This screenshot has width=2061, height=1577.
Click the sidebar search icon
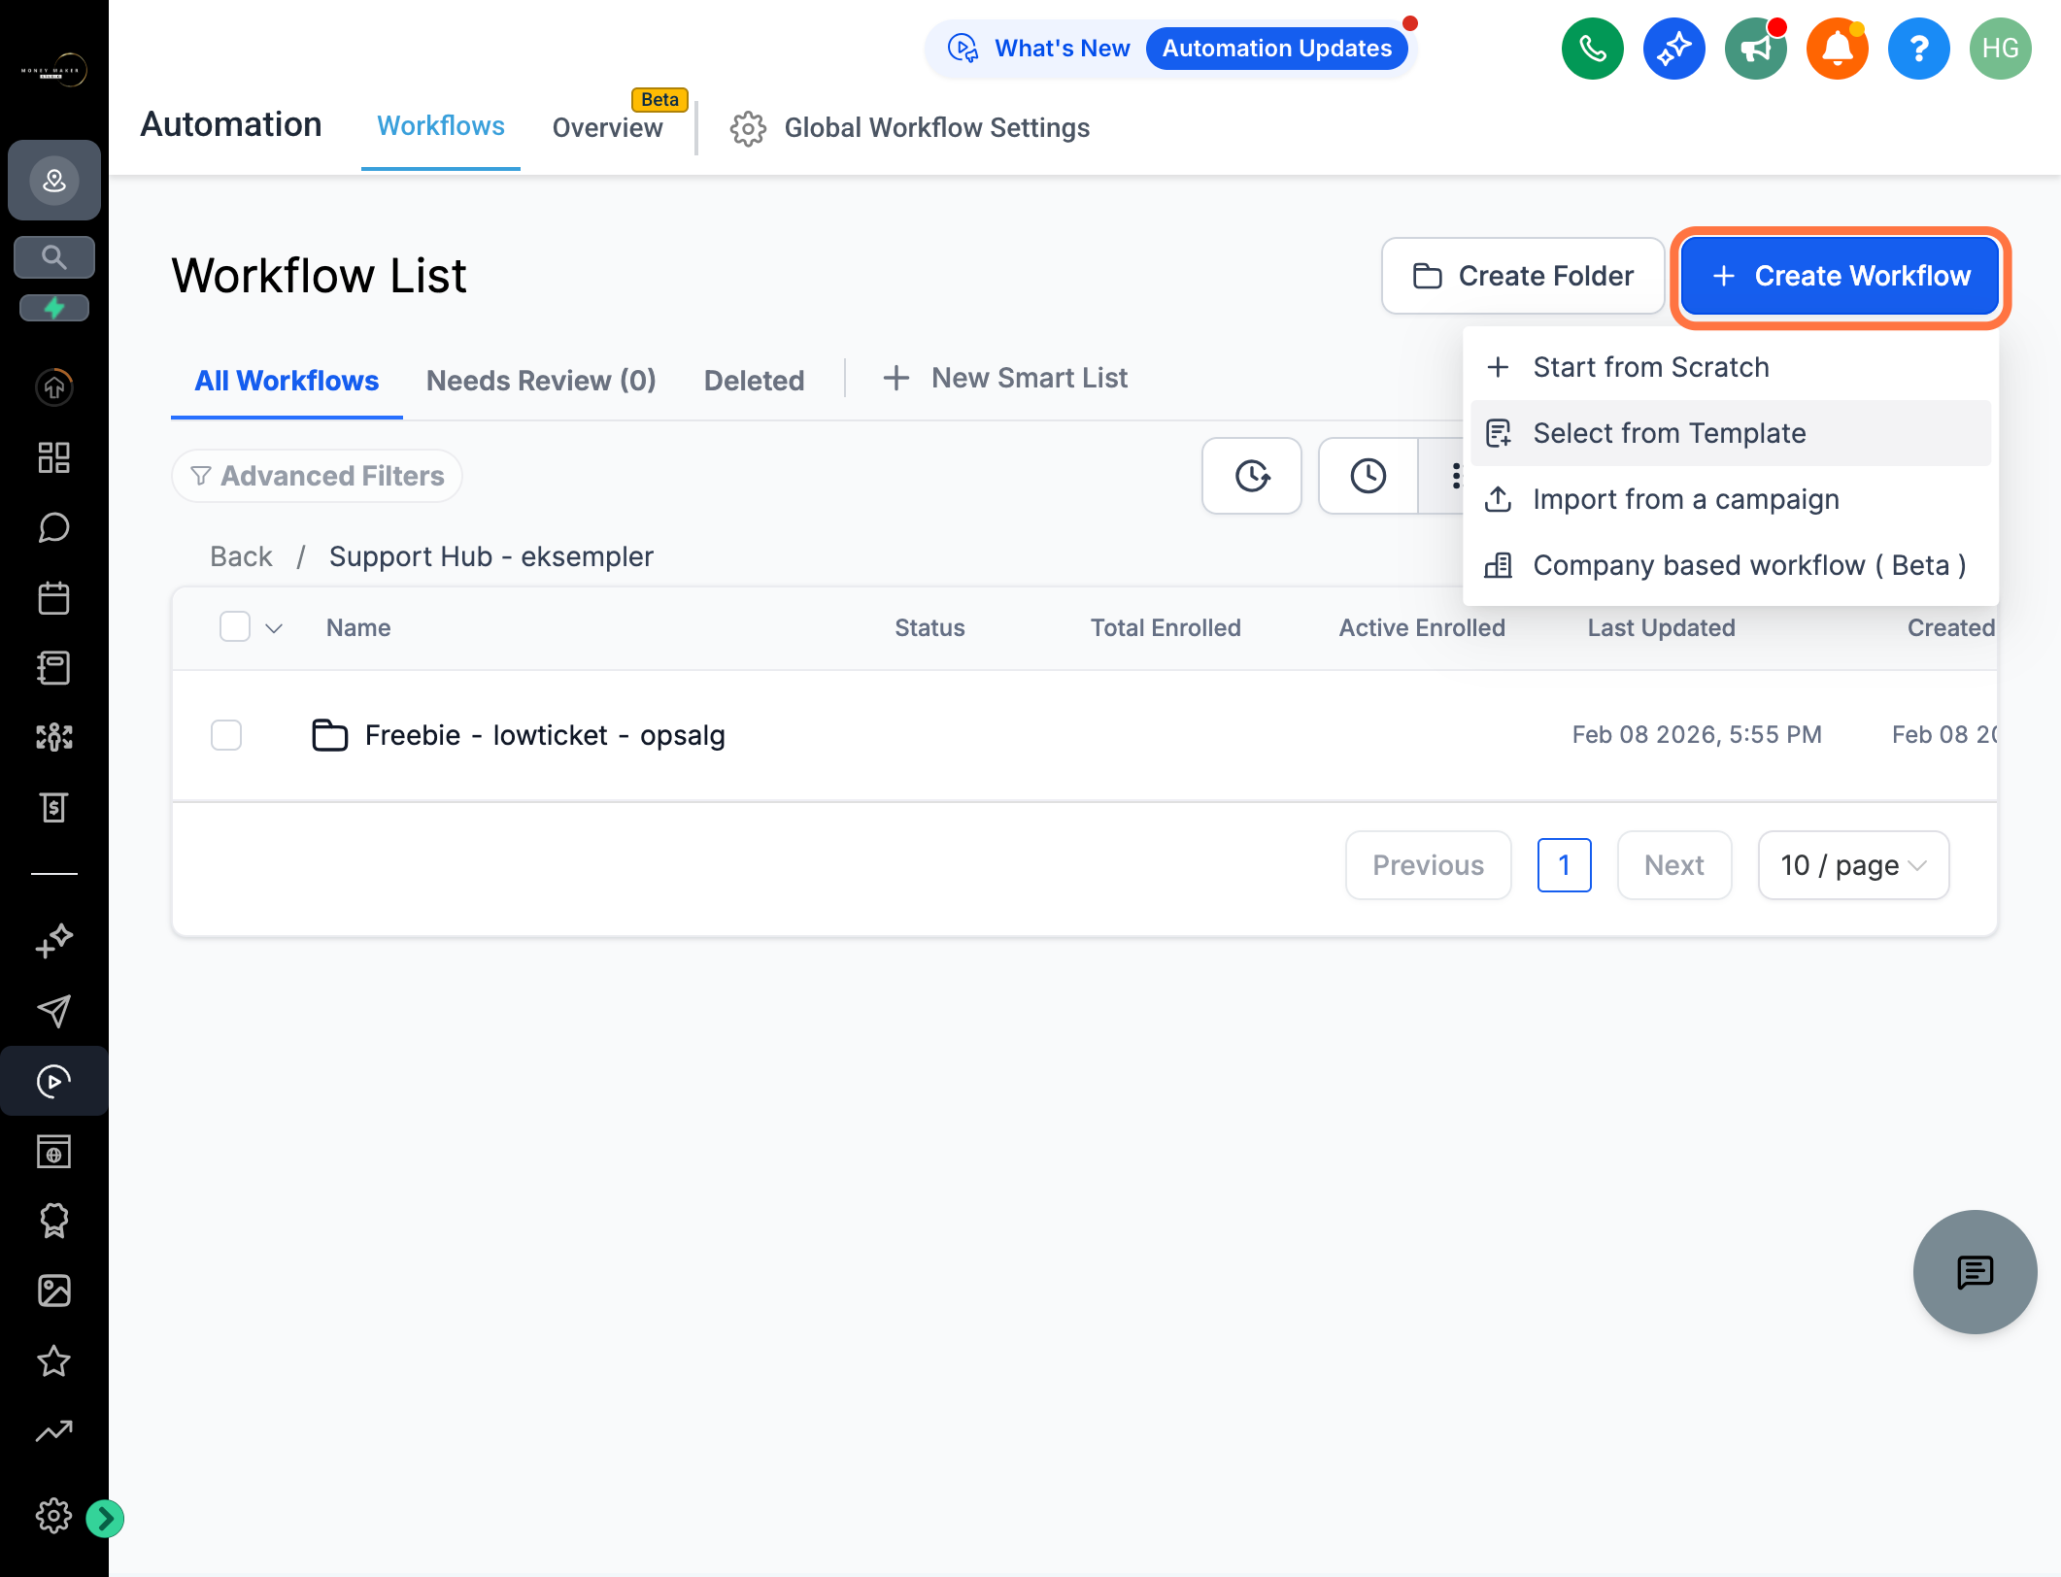(x=54, y=257)
